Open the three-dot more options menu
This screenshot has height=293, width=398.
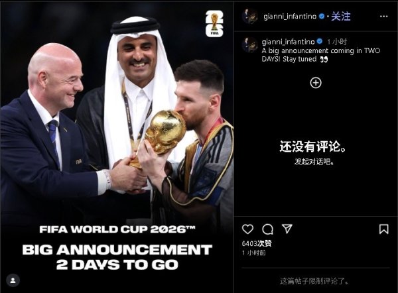[384, 17]
